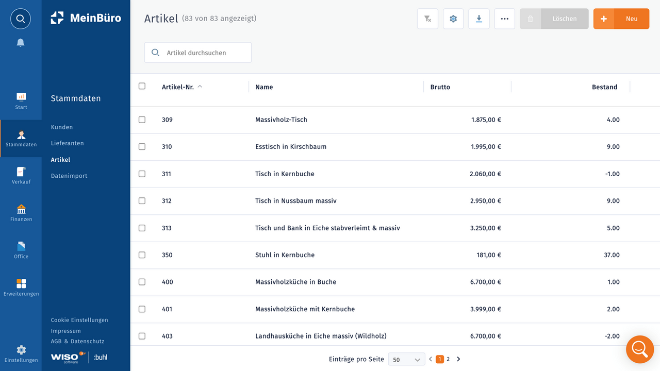Open Office document icon

[21, 246]
